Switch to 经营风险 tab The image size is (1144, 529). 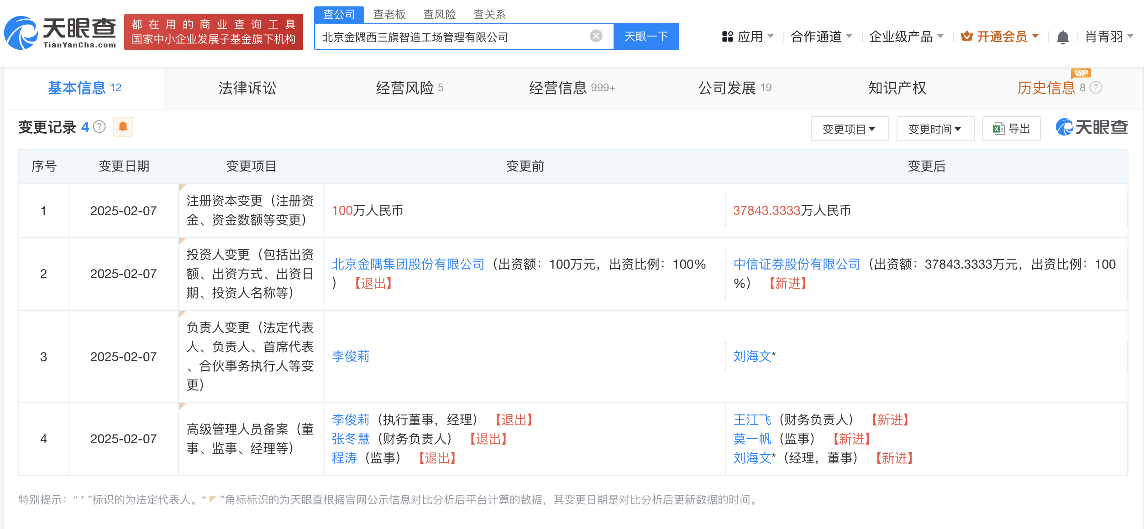pos(409,88)
